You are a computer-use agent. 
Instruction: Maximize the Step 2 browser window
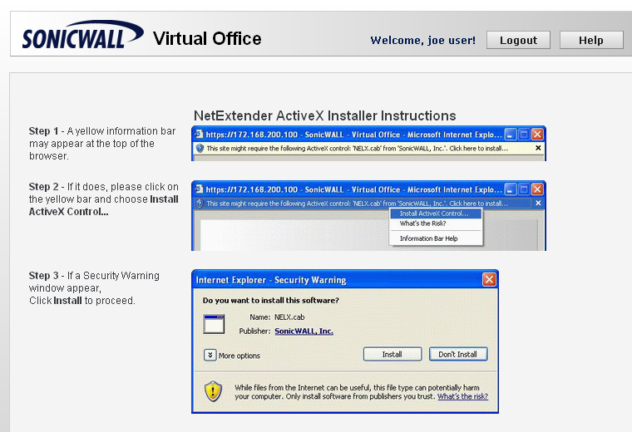coord(524,189)
